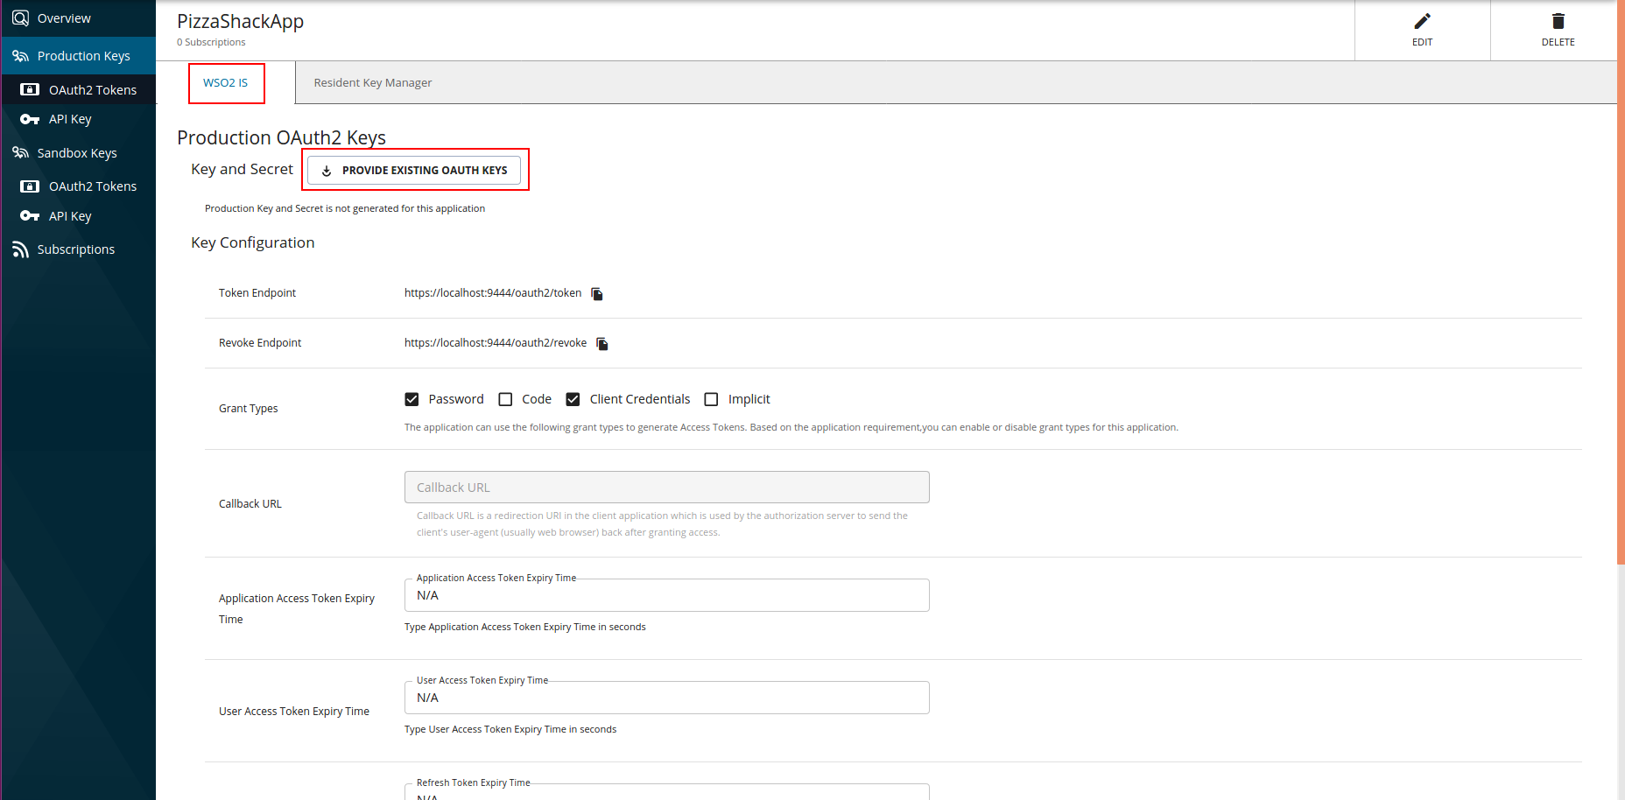Open OAuth2 Tokens under Sandbox Keys
The height and width of the screenshot is (800, 1625).
(x=92, y=186)
